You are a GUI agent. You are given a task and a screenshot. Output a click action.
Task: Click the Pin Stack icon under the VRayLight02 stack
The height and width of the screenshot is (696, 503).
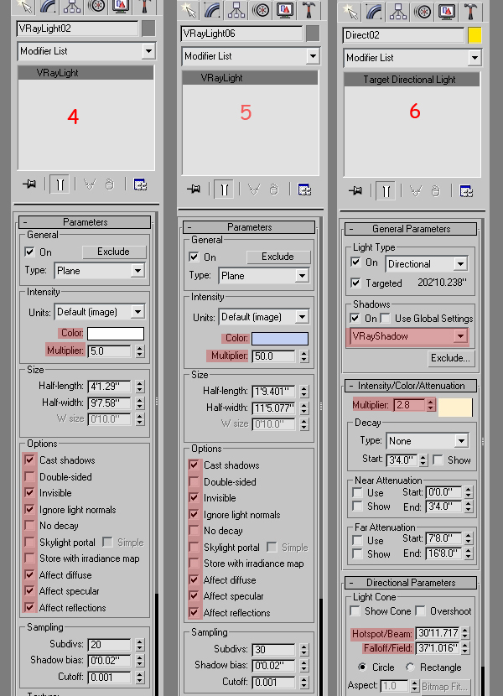click(31, 184)
